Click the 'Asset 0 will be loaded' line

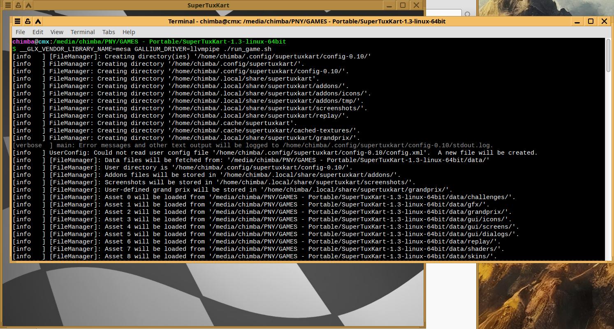tap(264, 197)
